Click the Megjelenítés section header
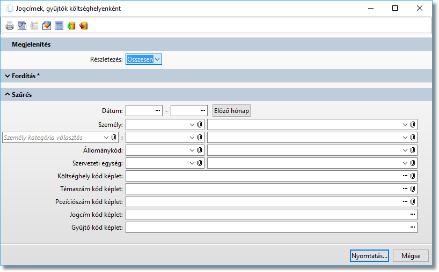The width and height of the screenshot is (439, 272). [216, 44]
